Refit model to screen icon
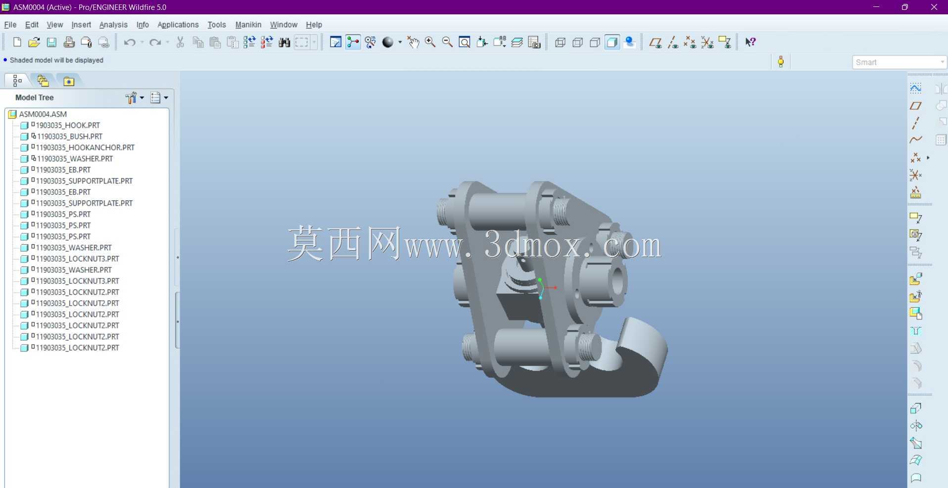Screen dimensions: 948x488 465,43
